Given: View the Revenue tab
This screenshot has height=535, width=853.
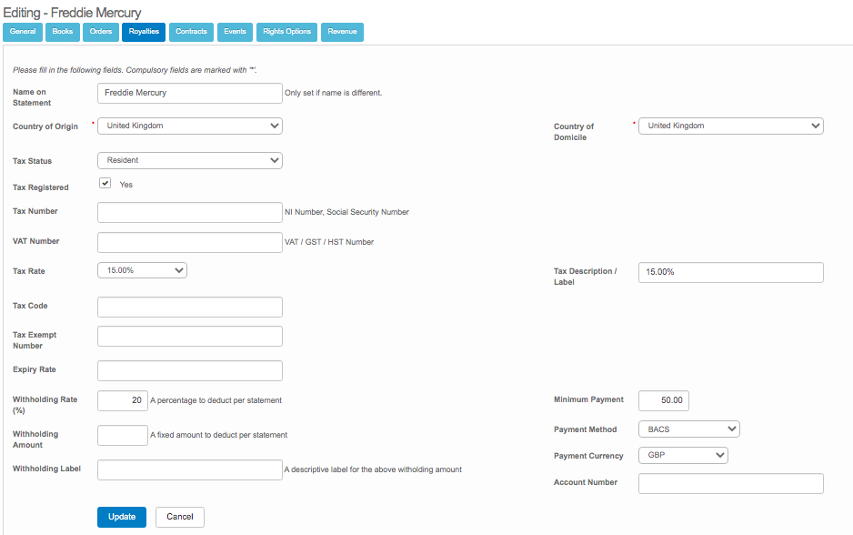Looking at the screenshot, I should click(342, 32).
